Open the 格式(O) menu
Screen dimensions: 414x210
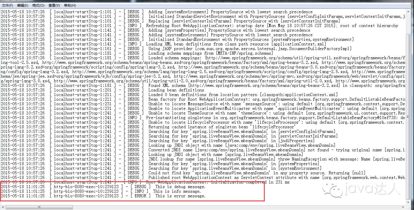(x=38, y=5)
